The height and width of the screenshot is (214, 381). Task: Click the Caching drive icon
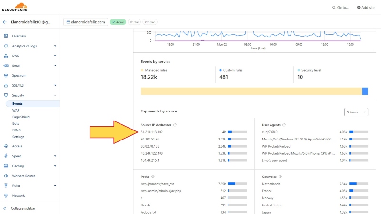6,166
